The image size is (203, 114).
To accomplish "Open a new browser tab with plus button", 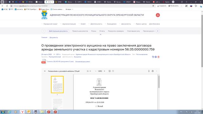I will (173, 2).
